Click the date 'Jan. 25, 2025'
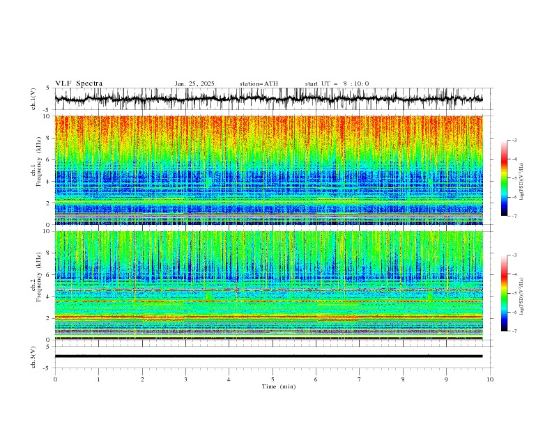This screenshot has width=552, height=426. 194,84
